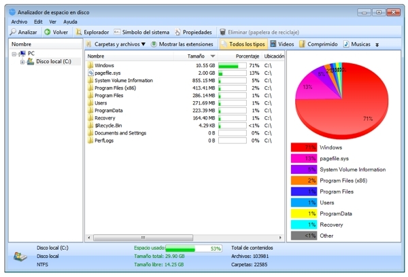The image size is (408, 277).
Task: Click the red Windows legend swatch
Action: tap(304, 147)
